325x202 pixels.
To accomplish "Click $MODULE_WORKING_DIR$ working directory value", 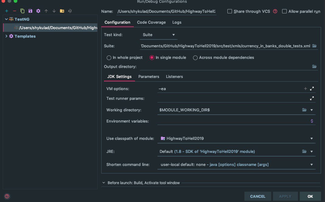I will coord(185,110).
